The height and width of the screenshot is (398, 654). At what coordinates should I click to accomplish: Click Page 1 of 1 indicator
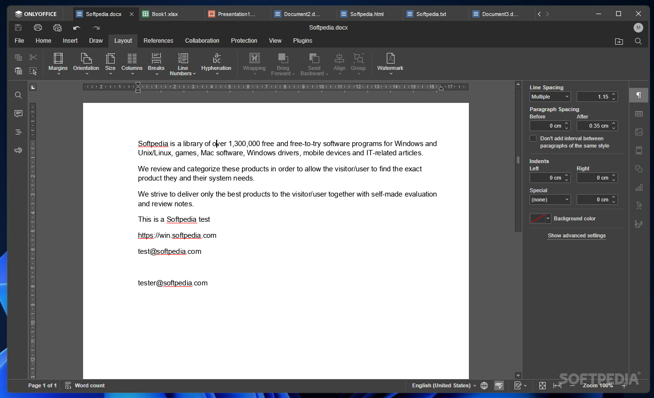(42, 385)
